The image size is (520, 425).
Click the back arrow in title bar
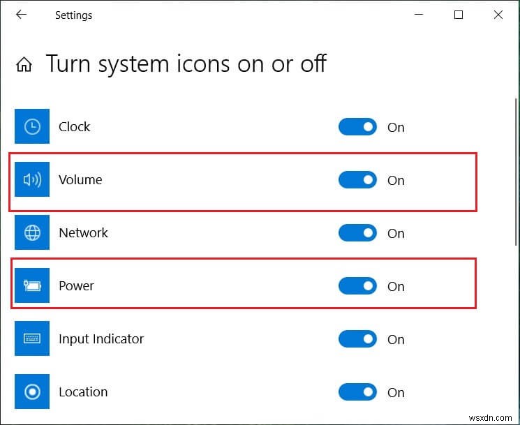21,15
